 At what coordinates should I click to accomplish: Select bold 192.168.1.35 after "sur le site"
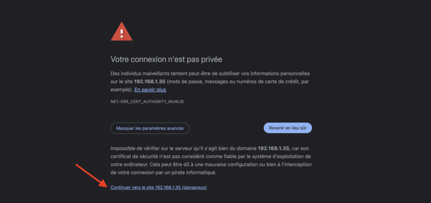click(149, 82)
